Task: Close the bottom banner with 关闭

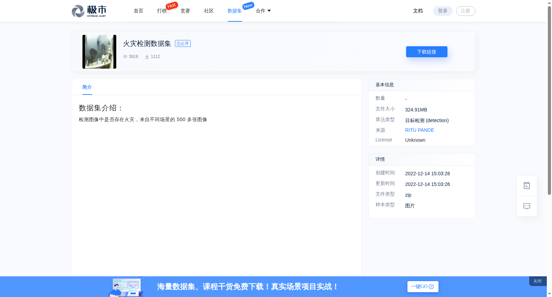Action: (x=538, y=281)
